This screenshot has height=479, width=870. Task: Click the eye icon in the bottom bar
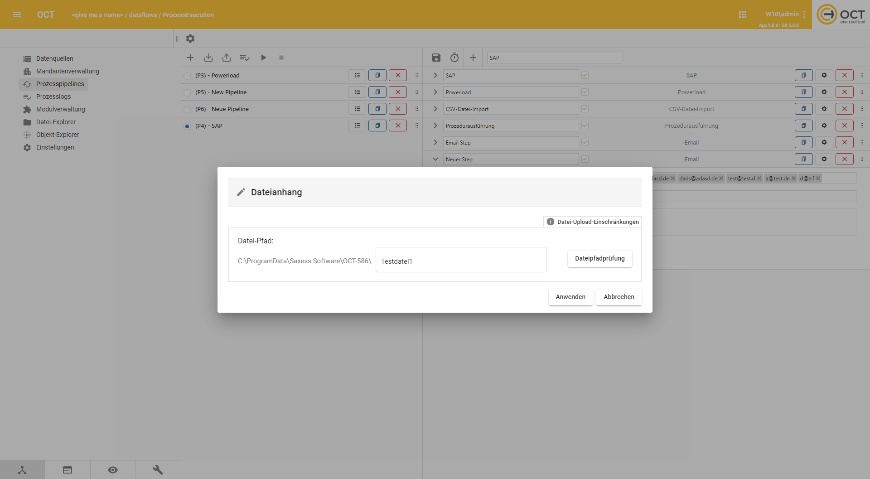tap(113, 470)
